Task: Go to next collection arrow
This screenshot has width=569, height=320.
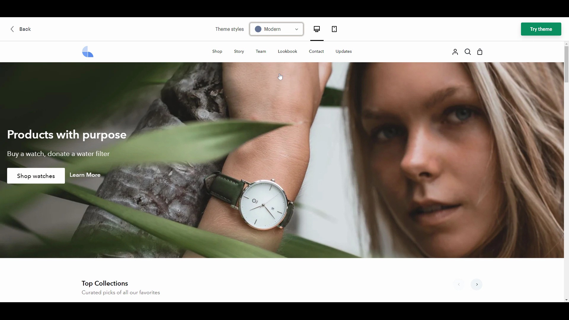Action: point(477,285)
